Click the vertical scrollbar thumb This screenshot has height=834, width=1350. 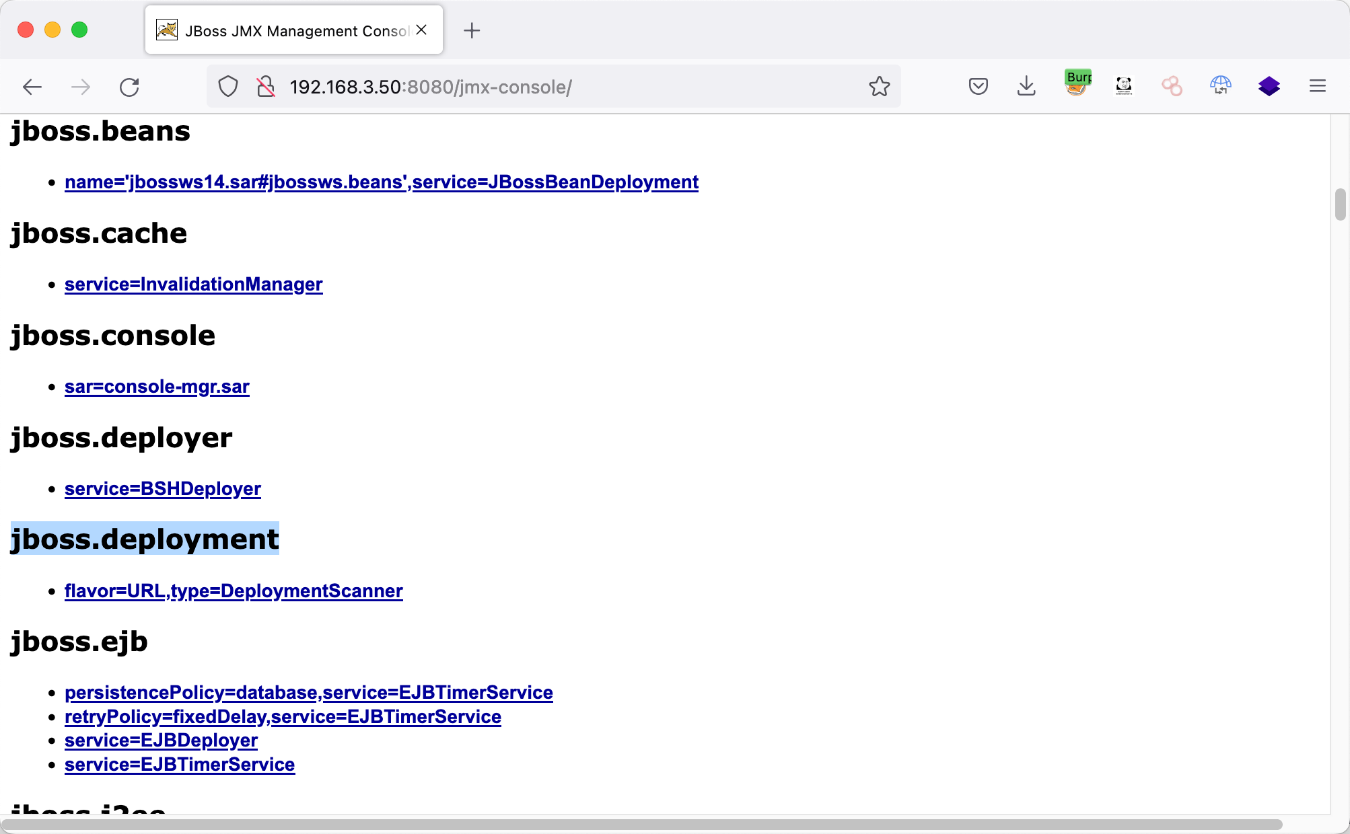click(x=1340, y=204)
